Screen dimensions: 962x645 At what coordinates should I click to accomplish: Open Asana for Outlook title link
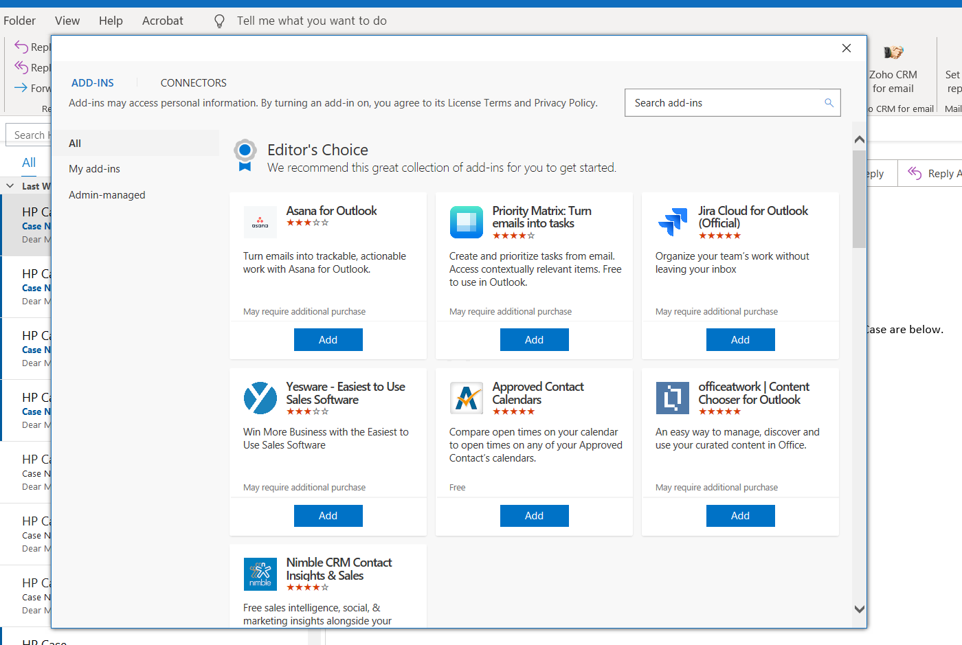pos(332,211)
